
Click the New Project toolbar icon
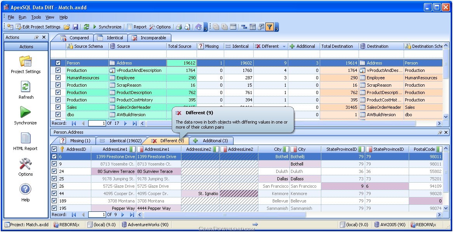click(10, 27)
